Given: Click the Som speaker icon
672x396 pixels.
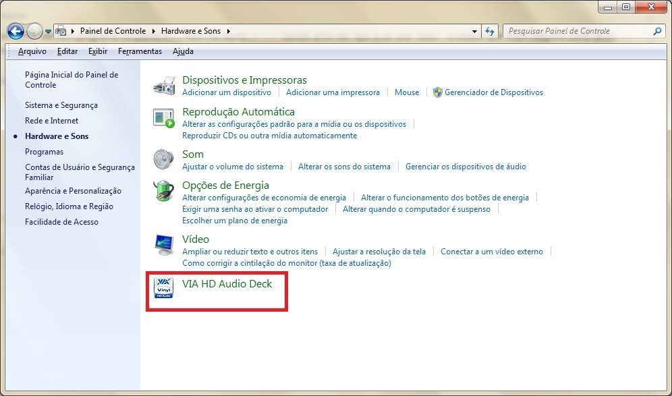Looking at the screenshot, I should point(164,159).
